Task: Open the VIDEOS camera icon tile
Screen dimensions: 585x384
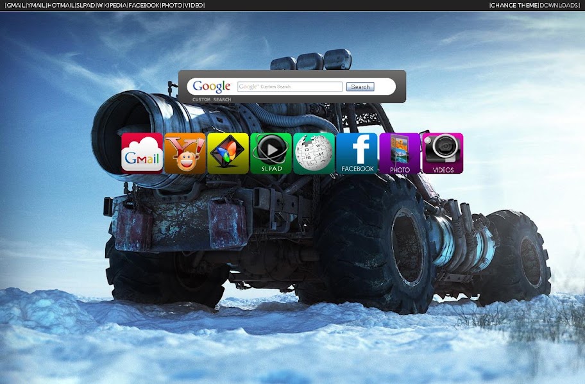Action: click(443, 153)
